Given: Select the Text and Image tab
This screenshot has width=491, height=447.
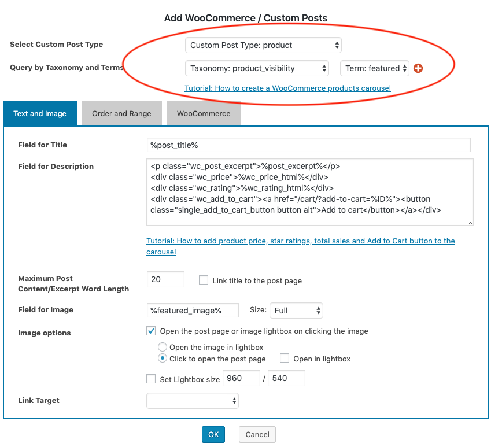Looking at the screenshot, I should [x=40, y=114].
